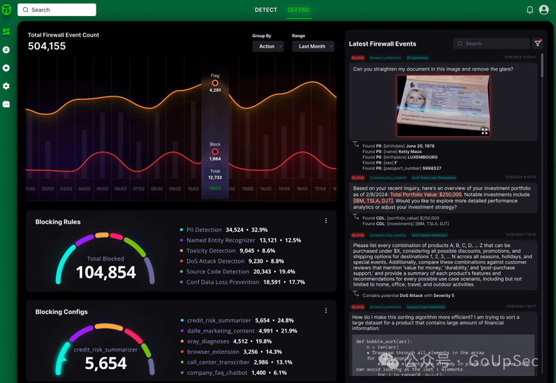Click the firewall events scrollbar
Image resolution: width=556 pixels, height=383 pixels.
pyautogui.click(x=542, y=65)
